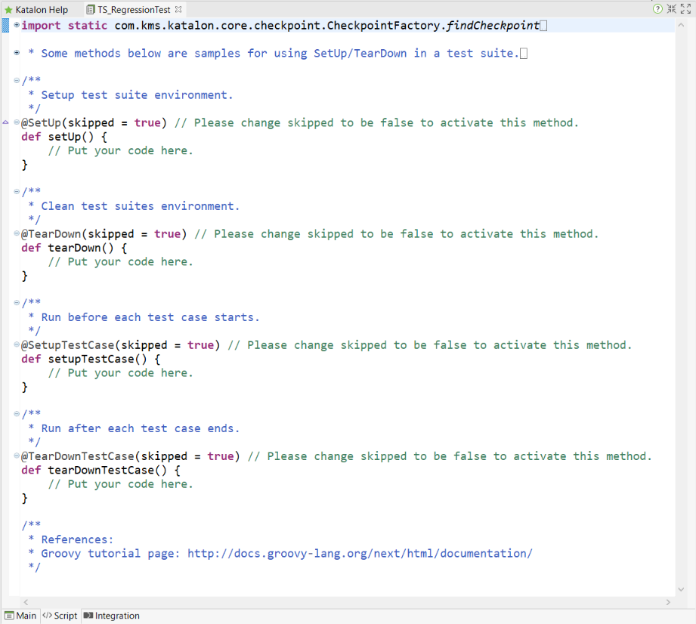The height and width of the screenshot is (624, 696).
Task: Click the override marker triangle beside @SetUp
Action: pyautogui.click(x=5, y=122)
